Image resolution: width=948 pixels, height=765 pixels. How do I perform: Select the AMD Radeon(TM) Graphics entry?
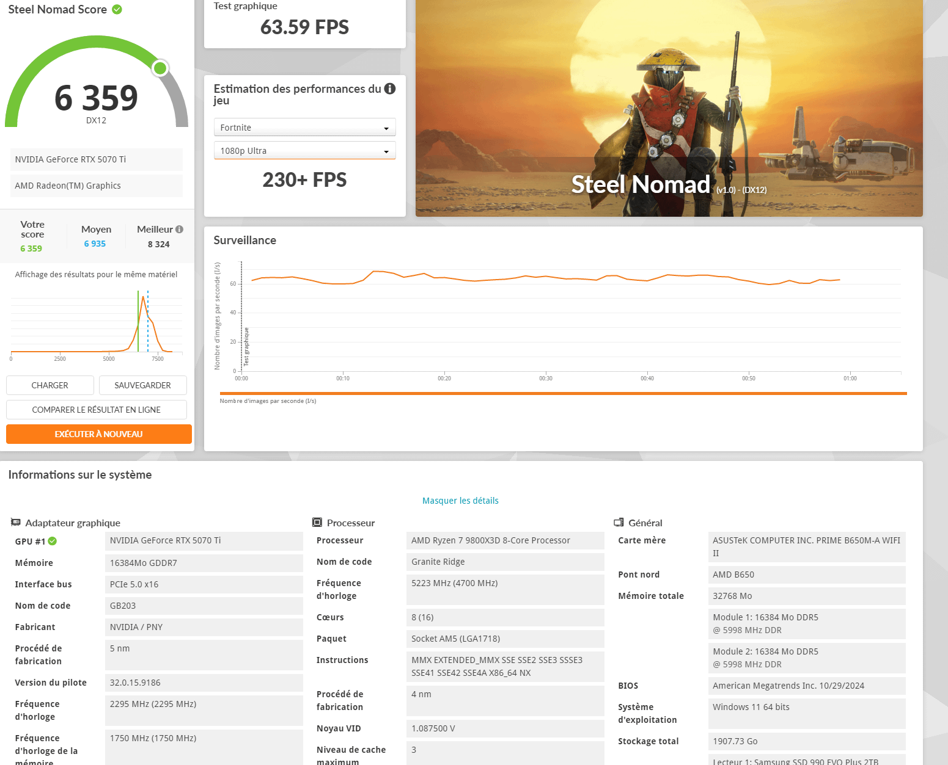coord(97,186)
